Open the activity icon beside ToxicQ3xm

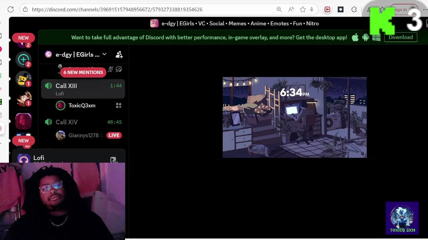119,105
